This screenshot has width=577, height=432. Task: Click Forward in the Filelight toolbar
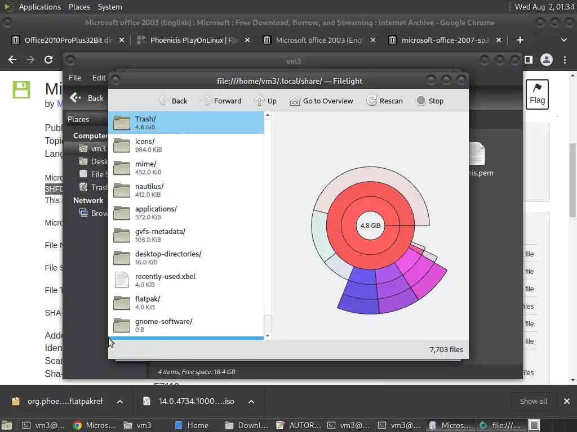(x=221, y=101)
